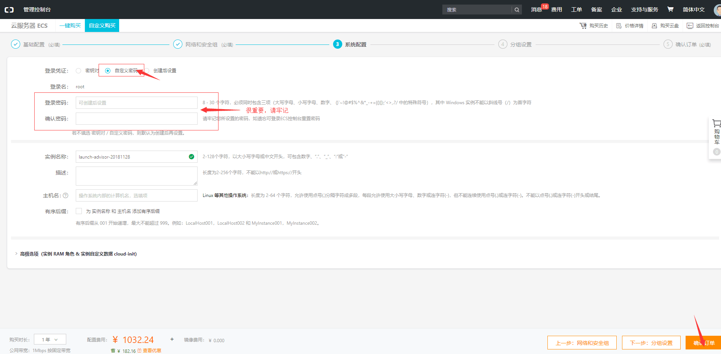
Task: Open the 支持与服务 menu
Action: [x=644, y=10]
